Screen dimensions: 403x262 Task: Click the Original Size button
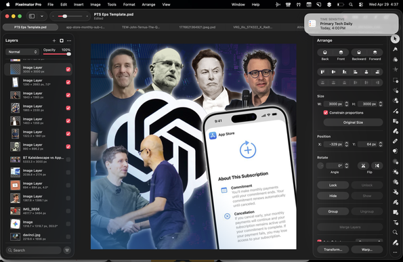[353, 123]
